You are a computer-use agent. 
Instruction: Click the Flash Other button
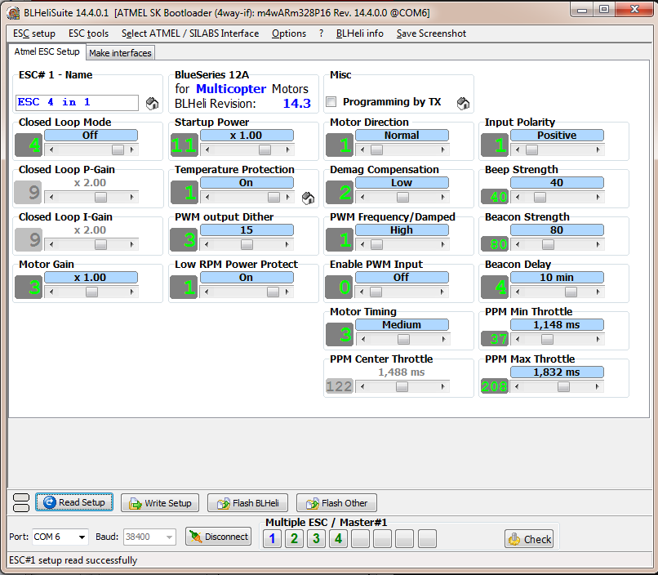tap(336, 503)
